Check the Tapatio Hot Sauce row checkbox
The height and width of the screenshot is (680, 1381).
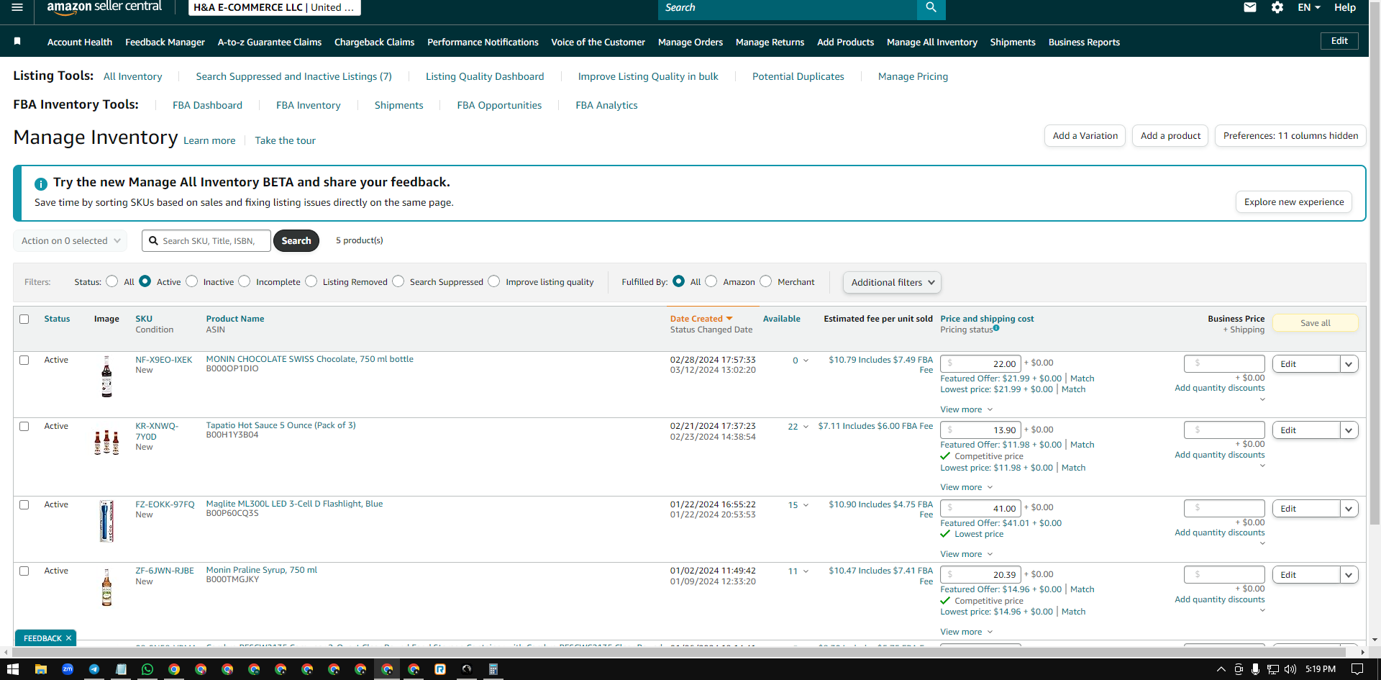(24, 426)
